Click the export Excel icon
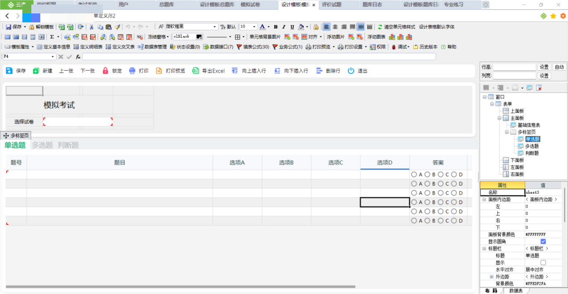 point(196,71)
